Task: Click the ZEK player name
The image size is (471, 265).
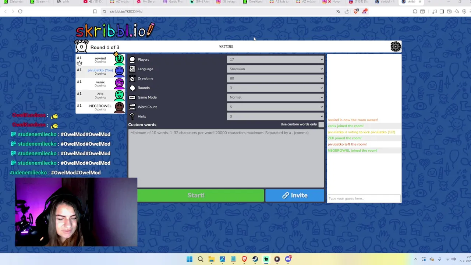Action: 100,94
